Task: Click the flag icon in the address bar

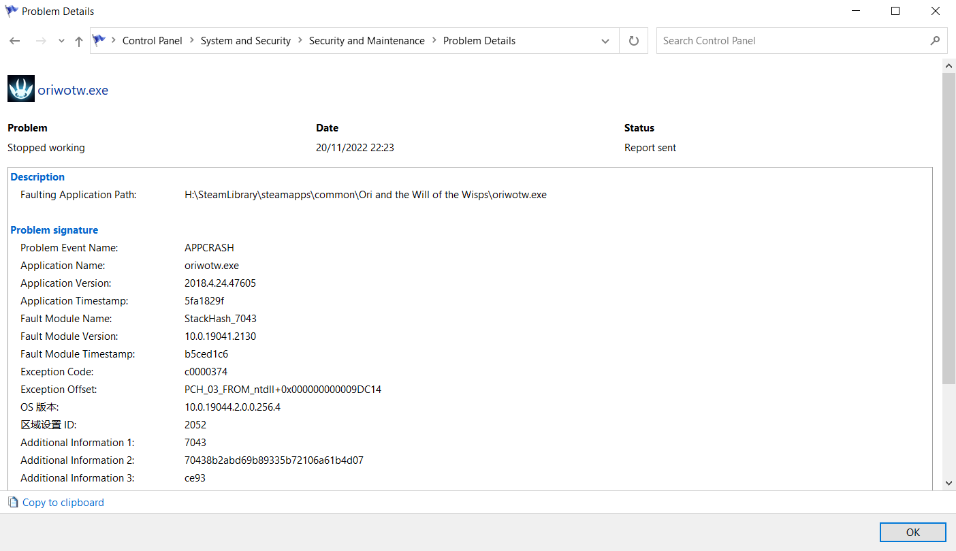Action: [x=99, y=40]
